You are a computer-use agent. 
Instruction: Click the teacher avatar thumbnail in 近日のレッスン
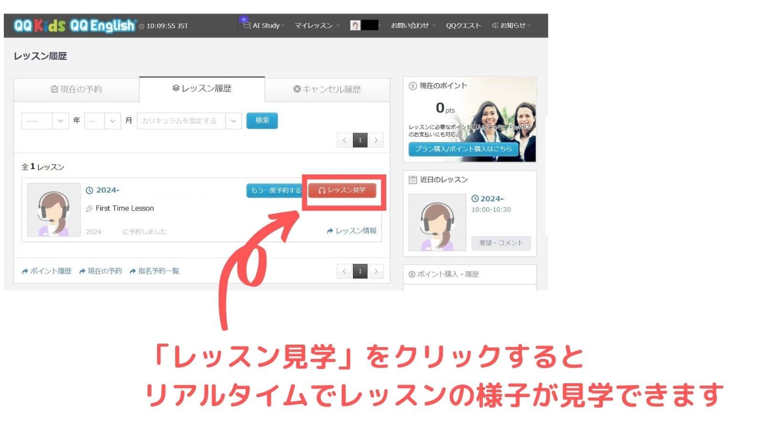tap(436, 221)
